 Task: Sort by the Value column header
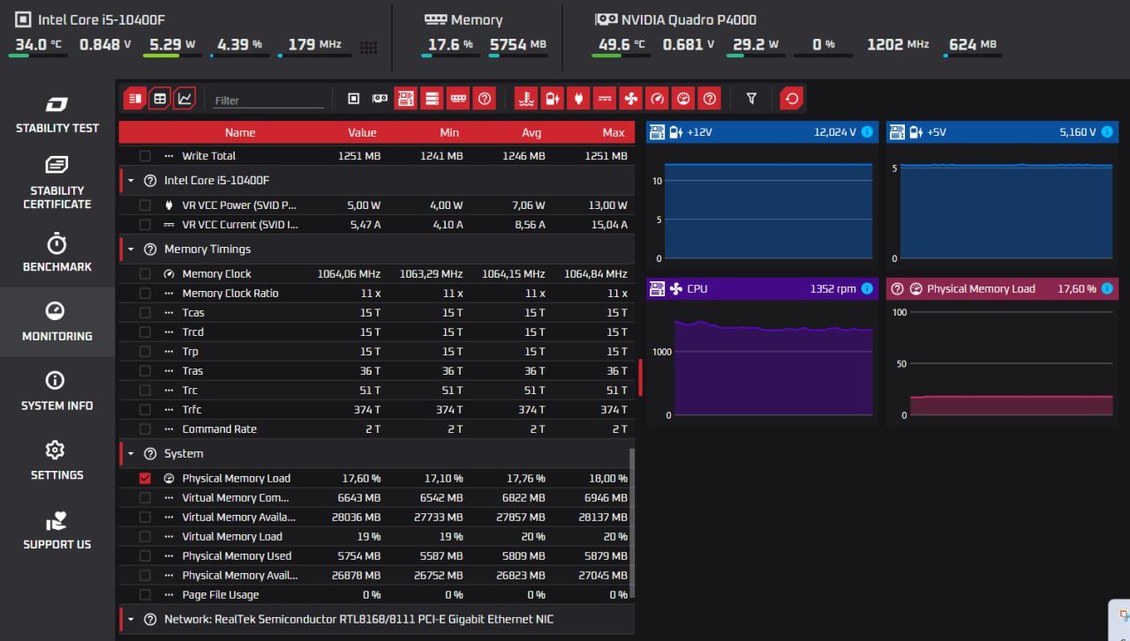click(362, 133)
